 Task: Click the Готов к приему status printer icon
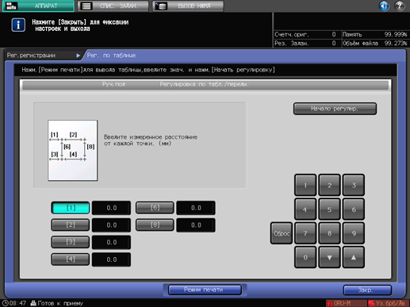(33, 303)
